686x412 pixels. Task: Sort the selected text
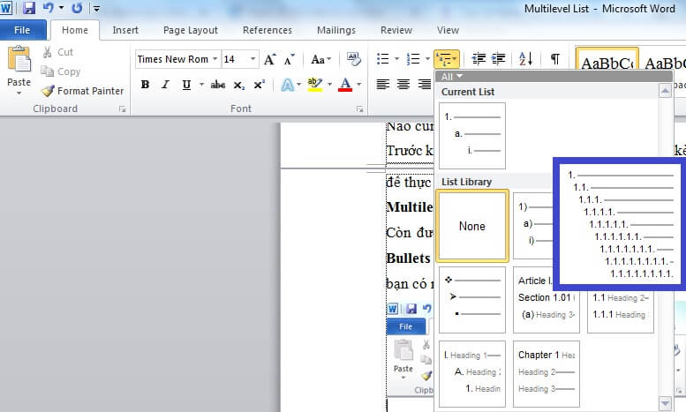pos(525,58)
